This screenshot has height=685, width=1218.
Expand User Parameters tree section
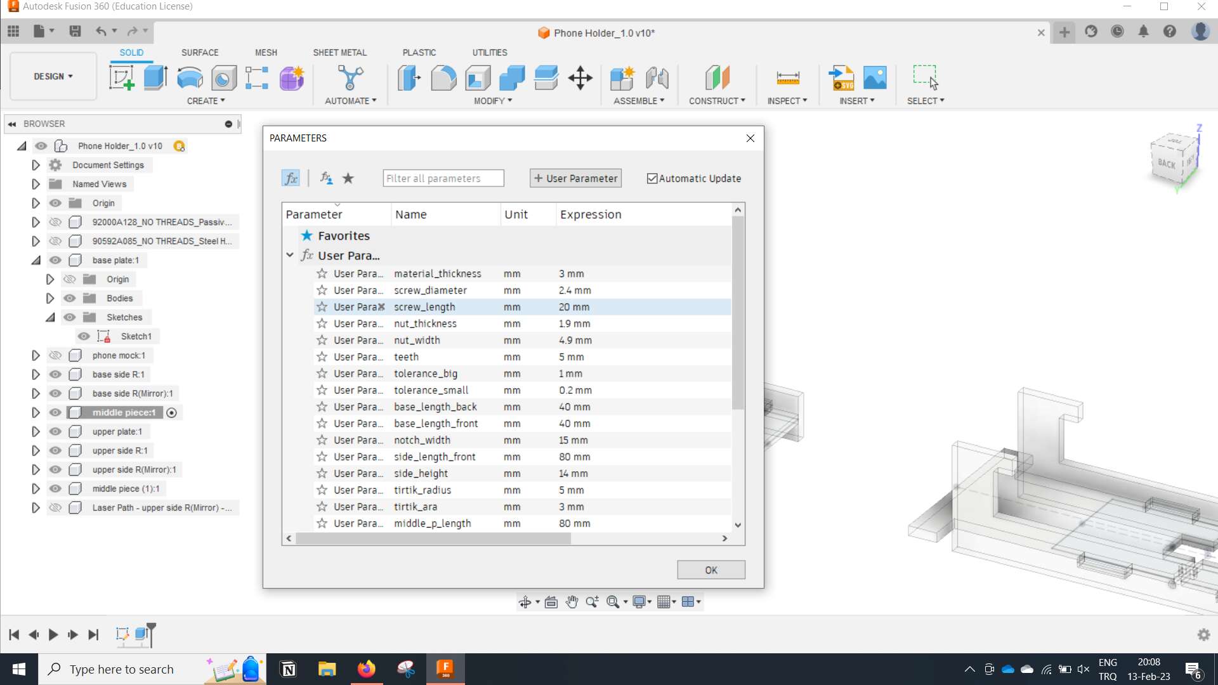289,255
